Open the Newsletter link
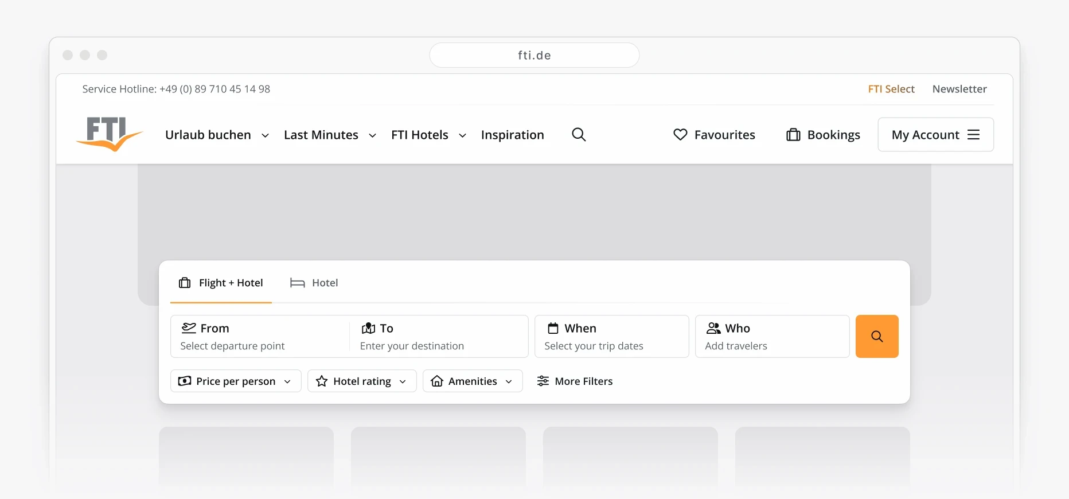The image size is (1069, 499). click(959, 89)
